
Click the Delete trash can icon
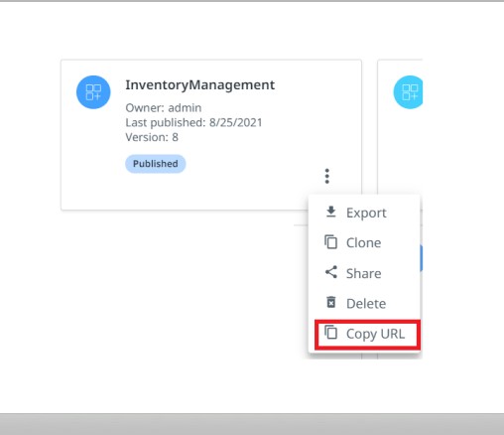330,302
